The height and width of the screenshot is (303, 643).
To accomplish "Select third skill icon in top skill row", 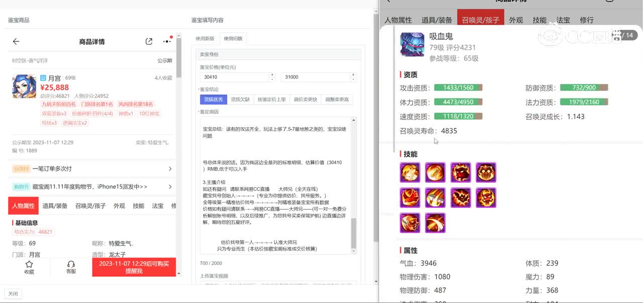I will 461,173.
